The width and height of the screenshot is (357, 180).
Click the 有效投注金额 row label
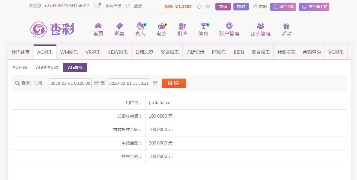coord(127,130)
